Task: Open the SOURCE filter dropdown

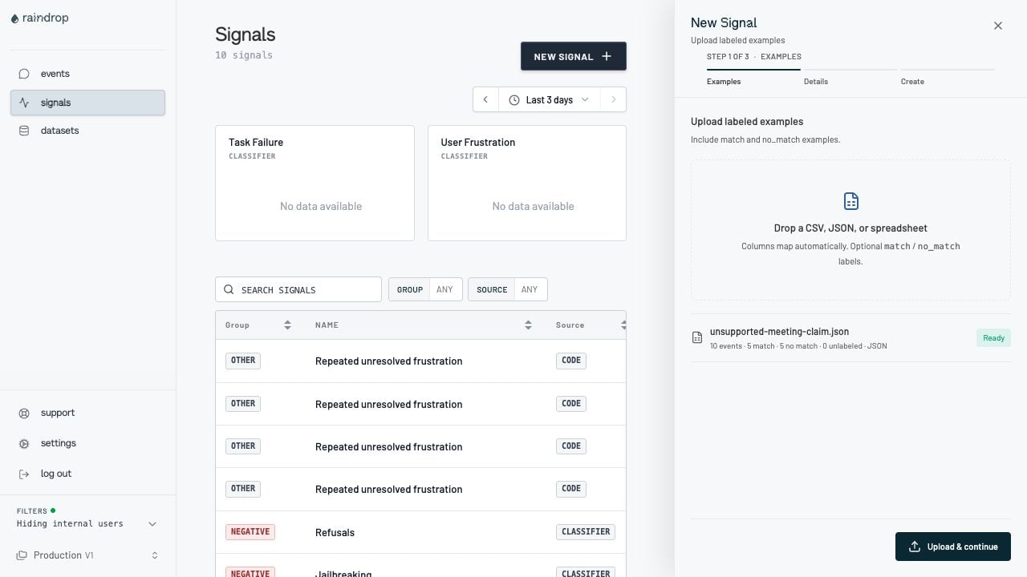Action: click(508, 289)
